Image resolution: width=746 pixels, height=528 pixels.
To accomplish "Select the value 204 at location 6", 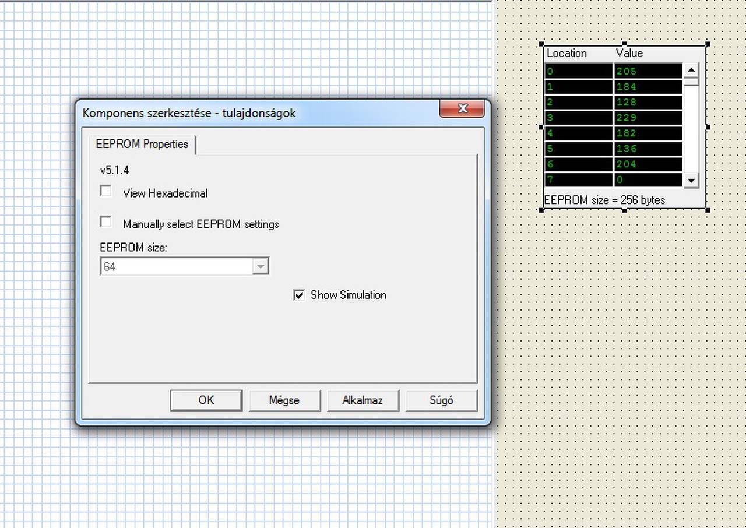I will [x=648, y=164].
